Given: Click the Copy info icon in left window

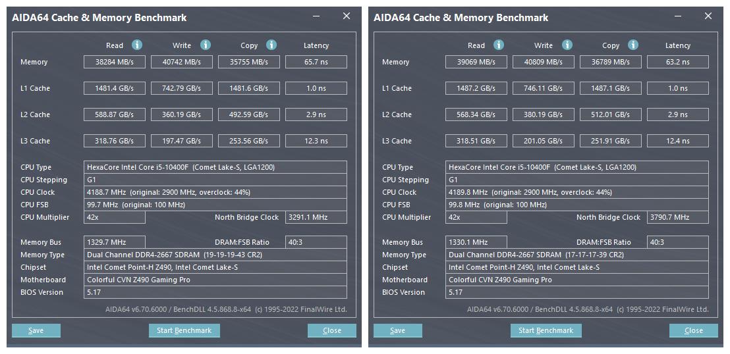Looking at the screenshot, I should [x=271, y=45].
